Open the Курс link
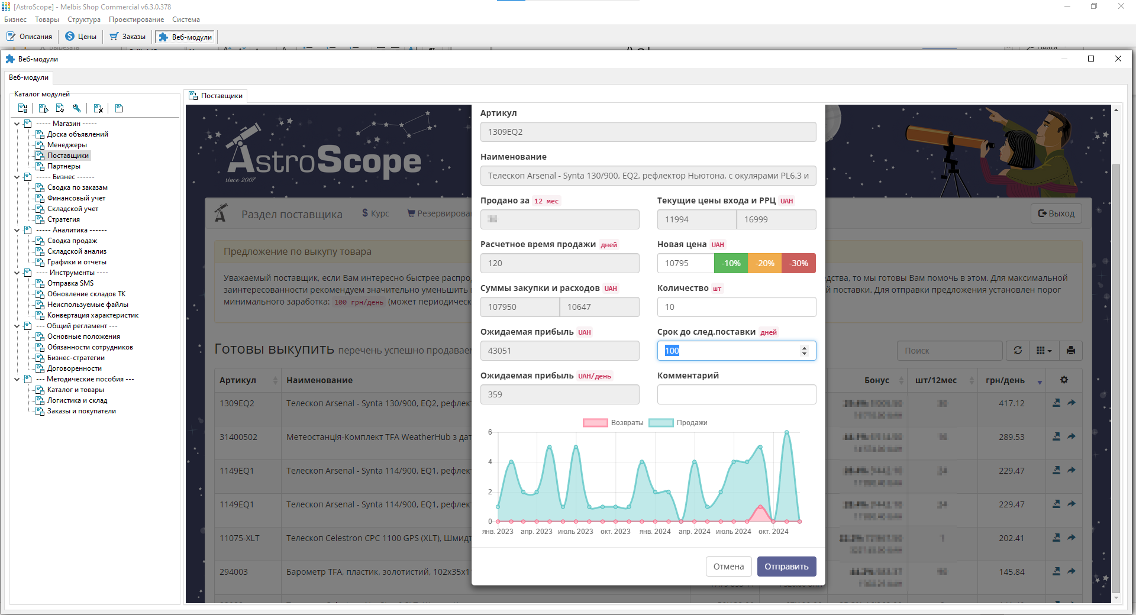Viewport: 1136px width, 615px height. pos(376,213)
